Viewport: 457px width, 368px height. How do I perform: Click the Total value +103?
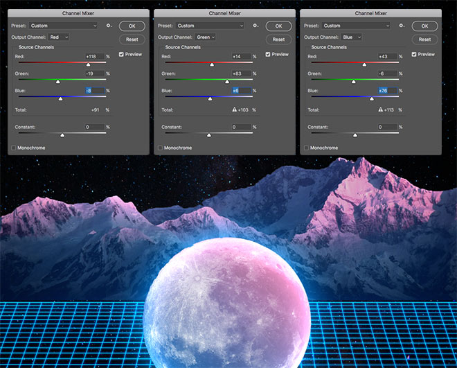(243, 110)
